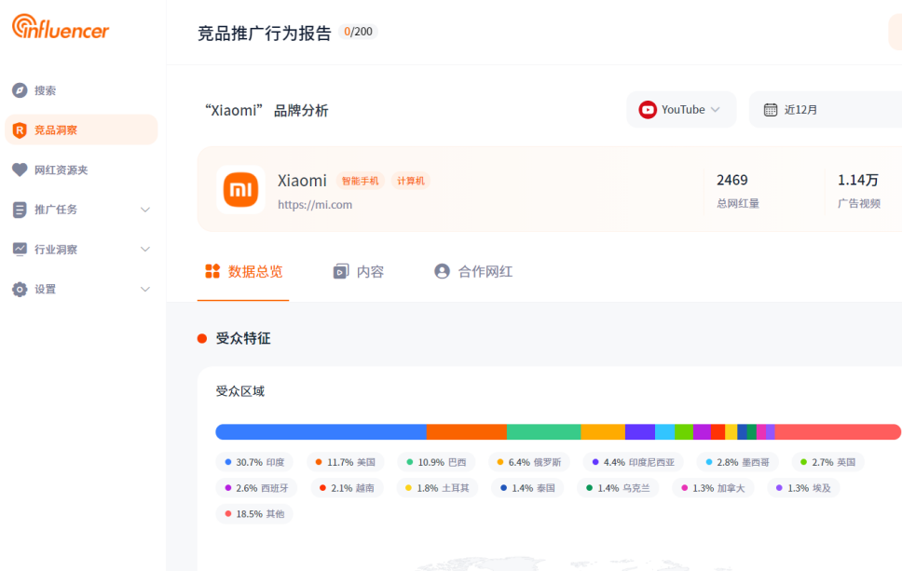This screenshot has height=571, width=902.
Task: Click the green 巴西 segment of the bar
Action: click(543, 432)
